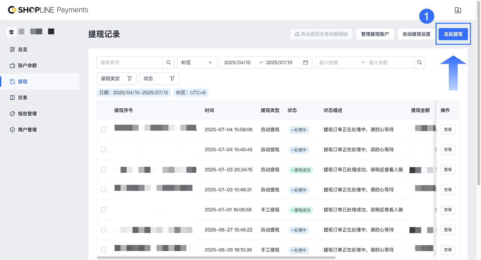481x260 pixels.
Task: Open the calendar date picker icon
Action: click(x=305, y=63)
